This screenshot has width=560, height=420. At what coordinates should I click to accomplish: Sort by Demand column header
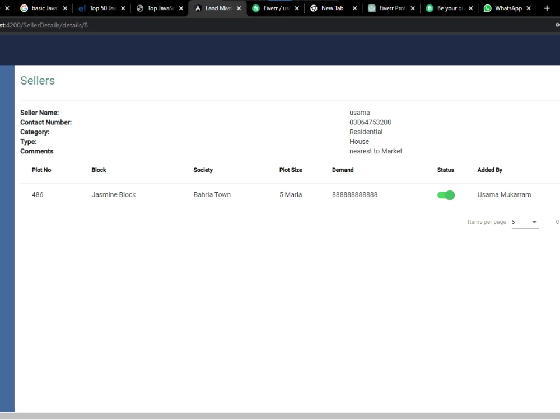343,170
